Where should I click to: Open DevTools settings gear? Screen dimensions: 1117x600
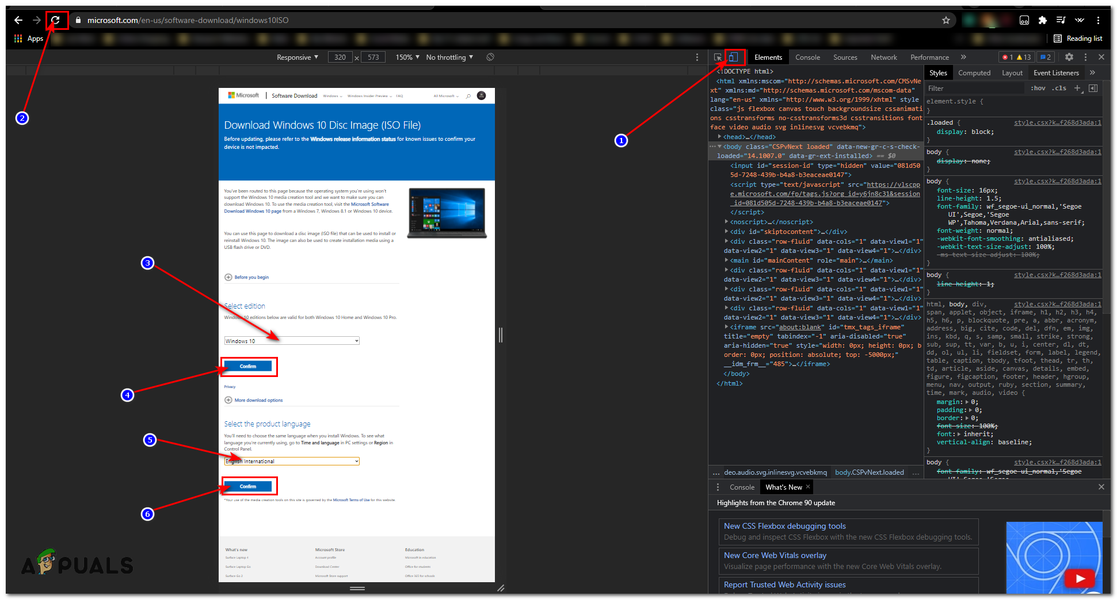pos(1069,57)
